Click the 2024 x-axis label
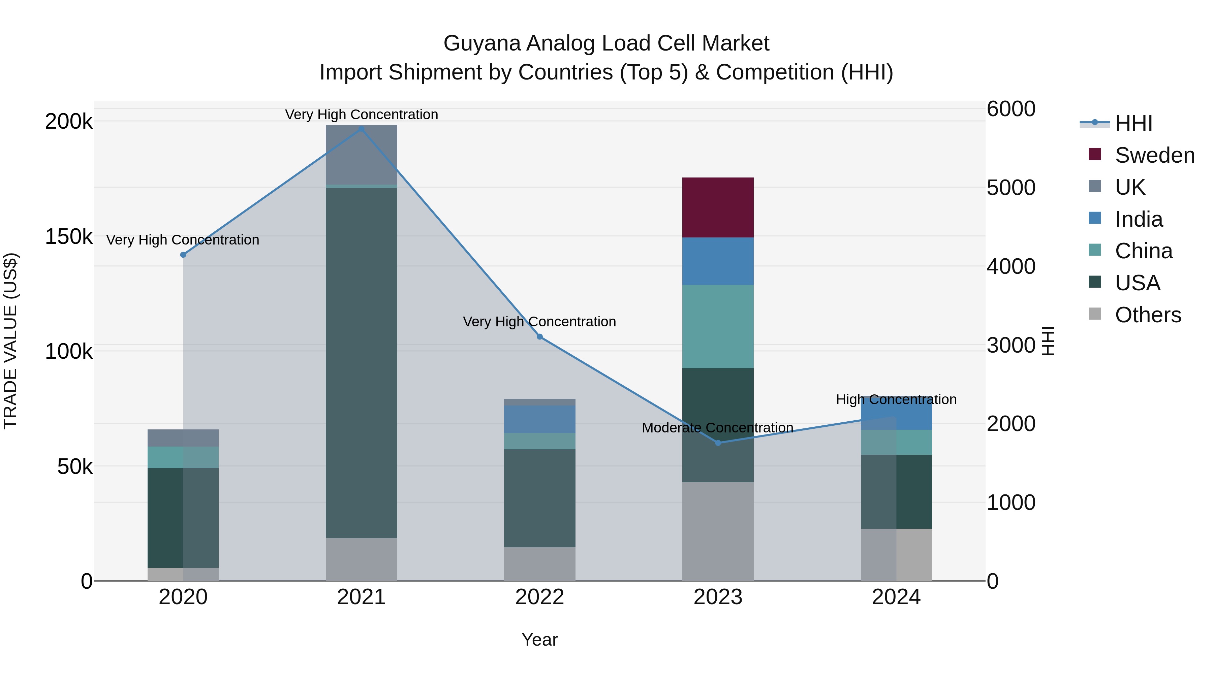Image resolution: width=1213 pixels, height=682 pixels. click(896, 597)
